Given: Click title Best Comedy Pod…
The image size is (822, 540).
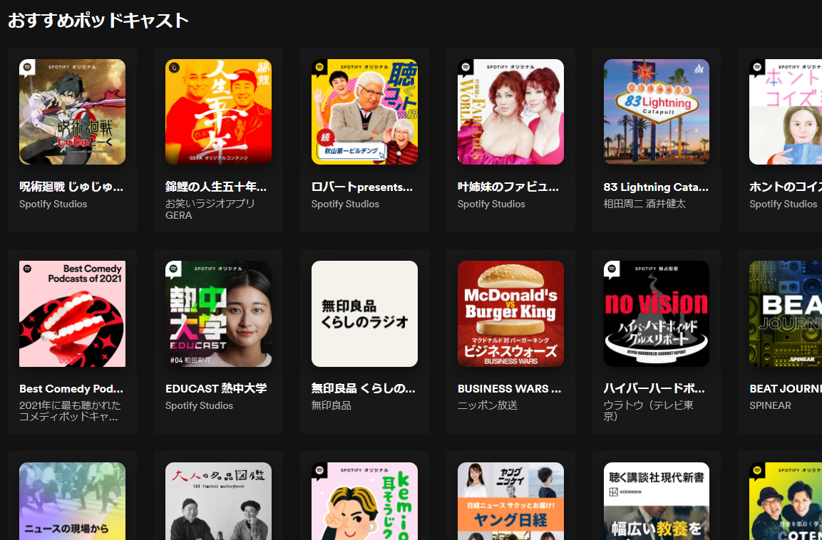Looking at the screenshot, I should click(x=71, y=389).
